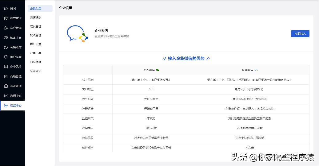This screenshot has height=166, width=319.
Task: Click the 200人/次 cell
Action: click(x=151, y=128)
